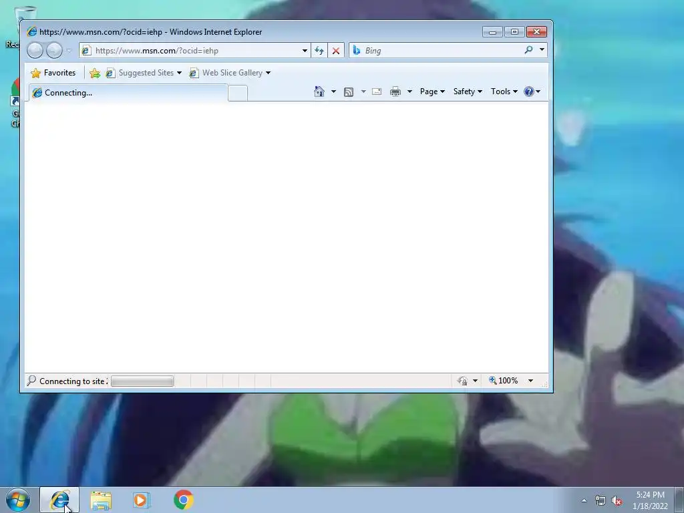
Task: Expand the zoom level dropdown arrow
Action: [530, 381]
